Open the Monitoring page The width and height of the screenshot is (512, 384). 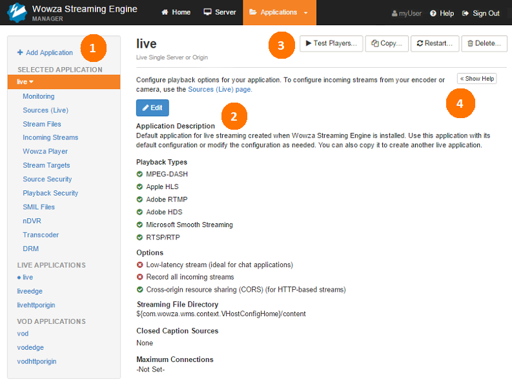point(39,96)
